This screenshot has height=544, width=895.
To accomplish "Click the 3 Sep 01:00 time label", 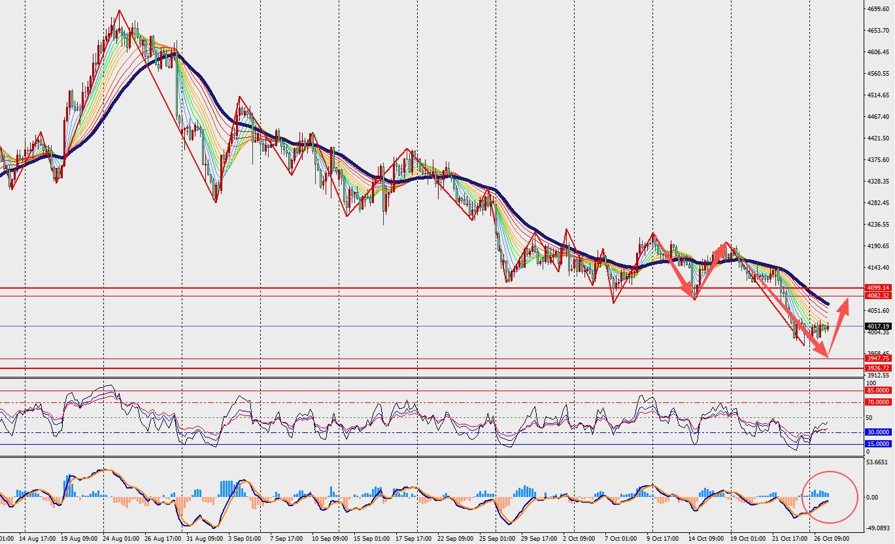I will (x=243, y=539).
